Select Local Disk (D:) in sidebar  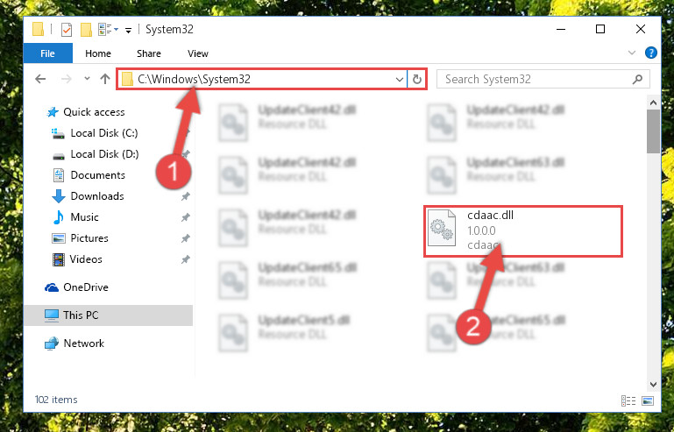tap(104, 154)
